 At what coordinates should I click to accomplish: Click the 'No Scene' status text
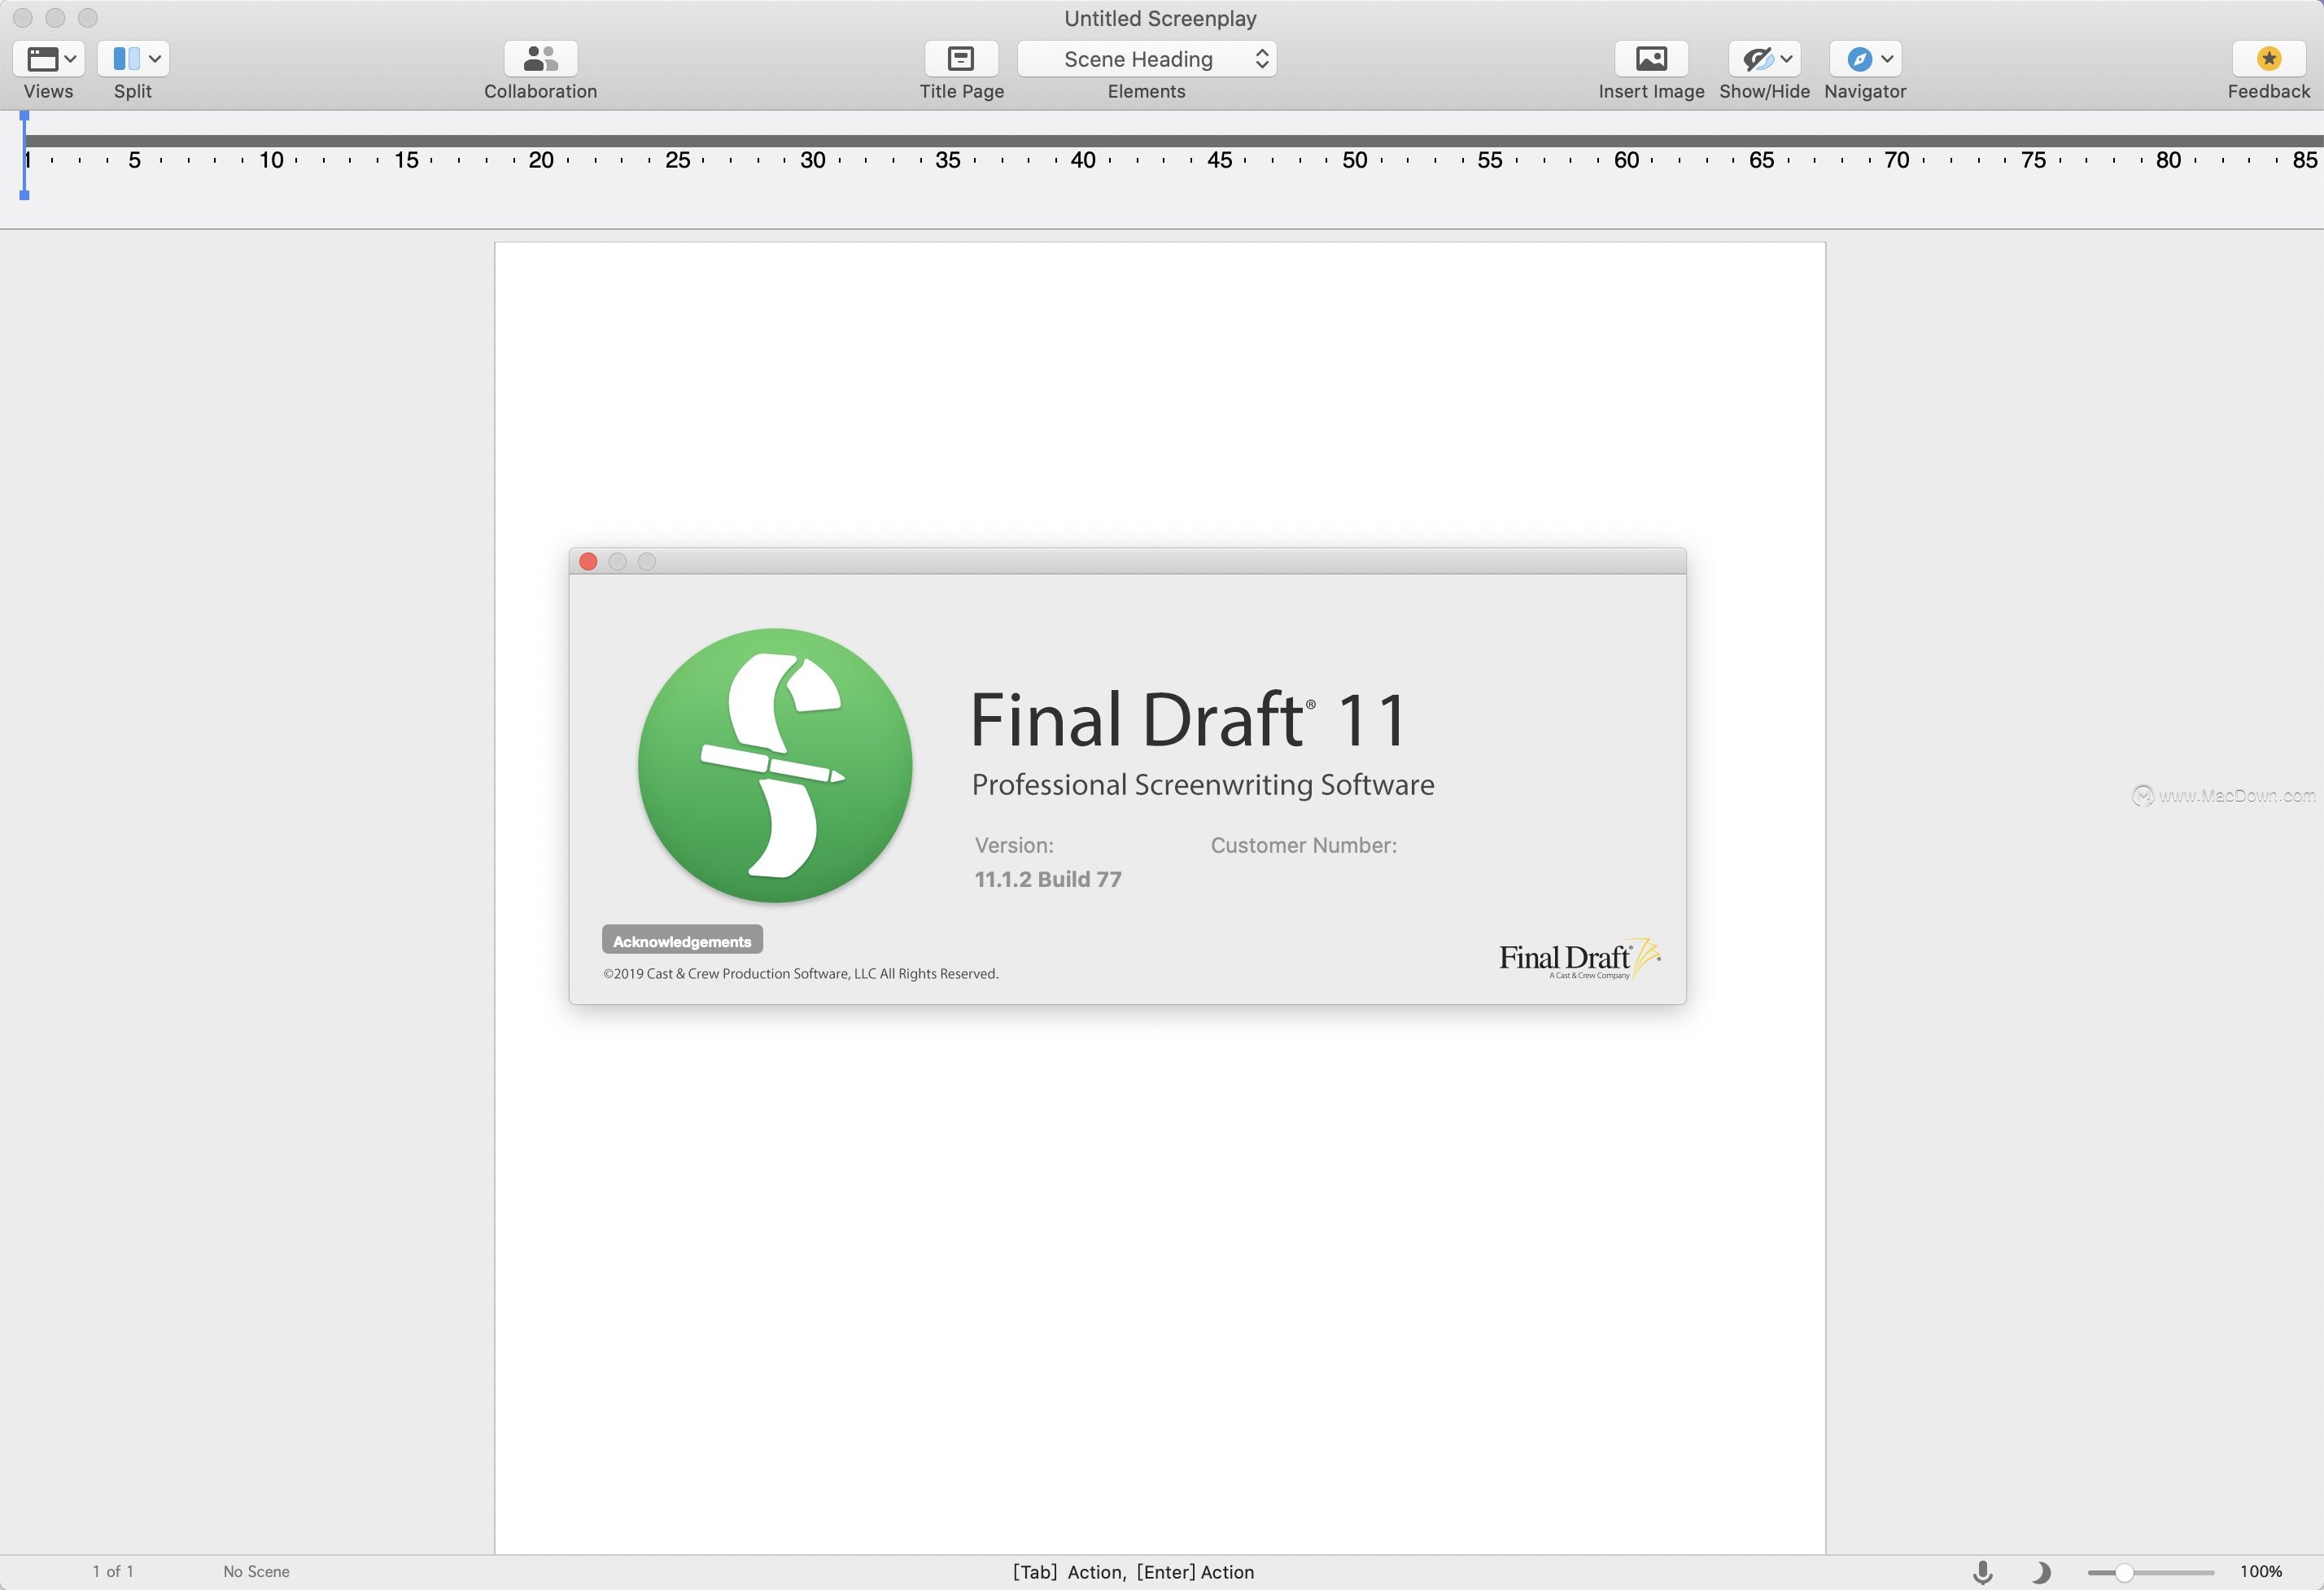[256, 1572]
